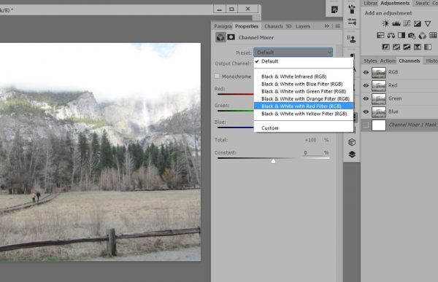Maximize the document window
Image resolution: width=438 pixels, height=282 pixels.
click(x=231, y=9)
